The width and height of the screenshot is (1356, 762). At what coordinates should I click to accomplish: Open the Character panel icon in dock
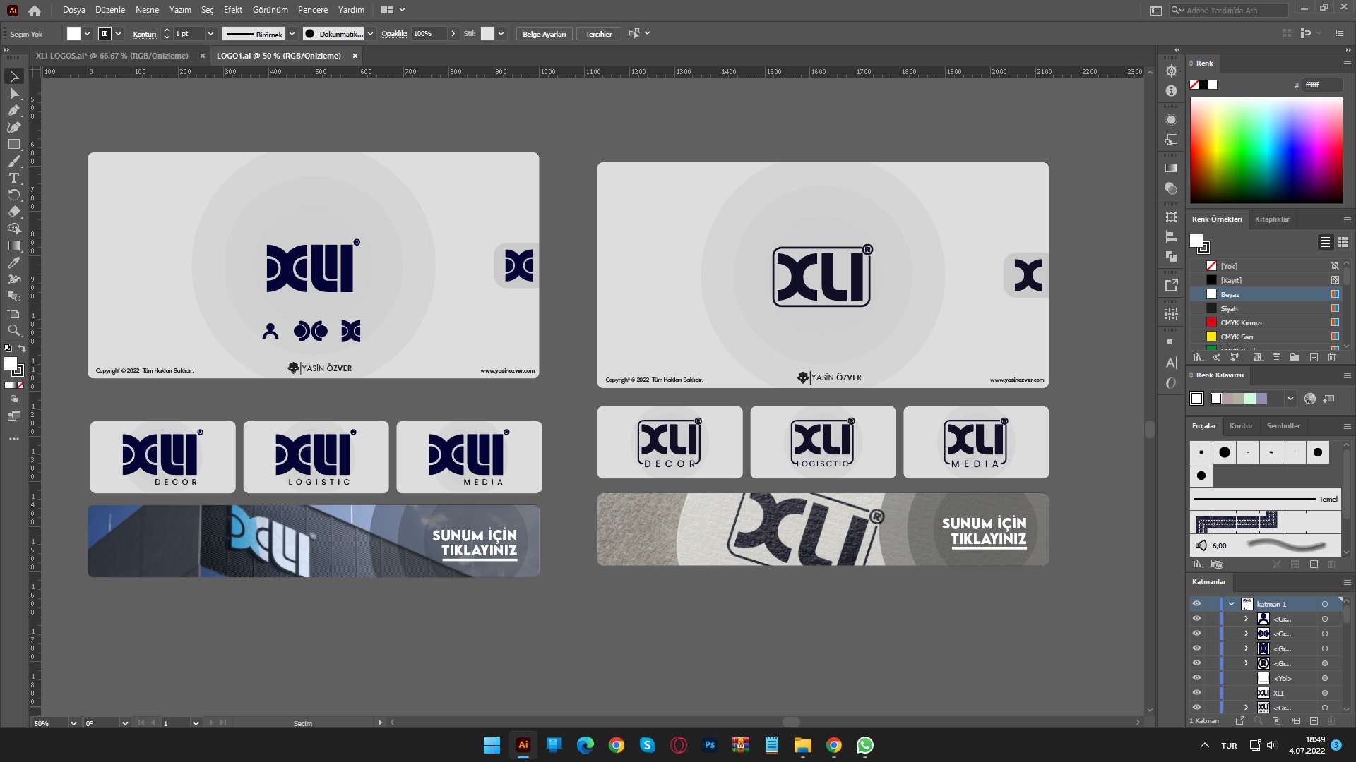pos(1171,363)
